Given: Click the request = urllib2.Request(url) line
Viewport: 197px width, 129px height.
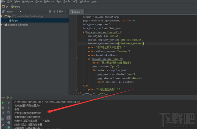Looking at the screenshot, I should click(x=101, y=17).
